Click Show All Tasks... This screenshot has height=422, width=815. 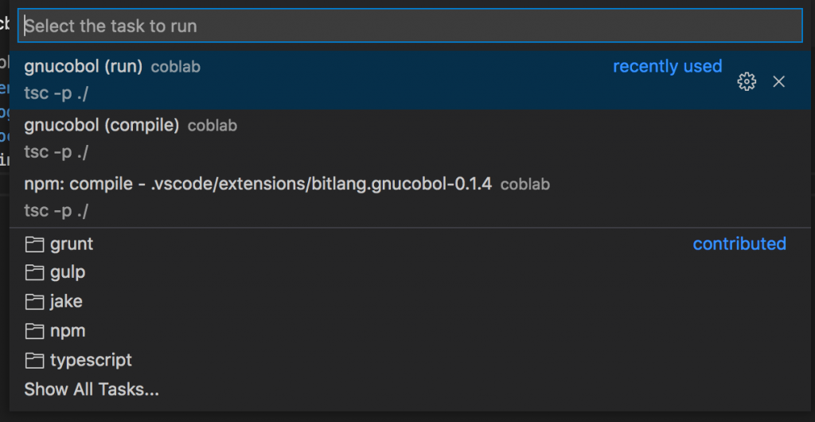point(92,389)
